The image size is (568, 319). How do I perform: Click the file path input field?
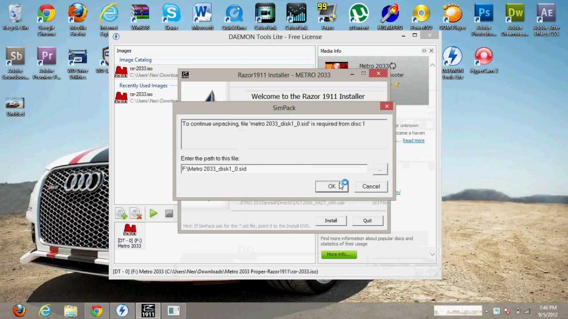[x=274, y=169]
